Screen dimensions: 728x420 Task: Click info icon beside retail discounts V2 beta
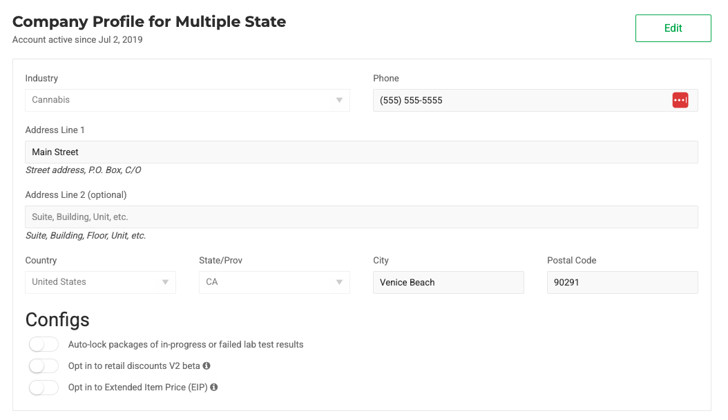pos(207,366)
